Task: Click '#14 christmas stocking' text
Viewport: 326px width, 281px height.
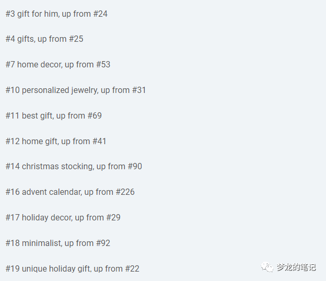Action: click(x=74, y=167)
